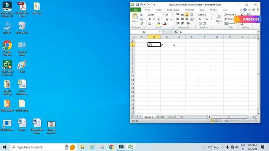This screenshot has width=269, height=151.
Task: Apply dollar accounting number format
Action: 200,19
